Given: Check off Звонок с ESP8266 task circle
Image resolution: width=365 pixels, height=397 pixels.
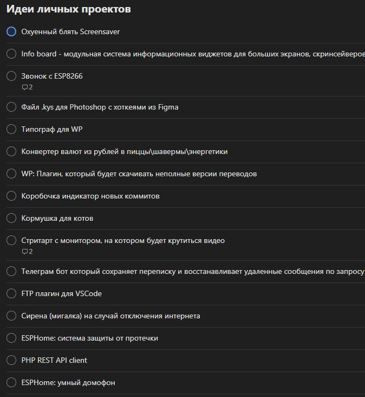Looking at the screenshot, I should click(x=11, y=76).
